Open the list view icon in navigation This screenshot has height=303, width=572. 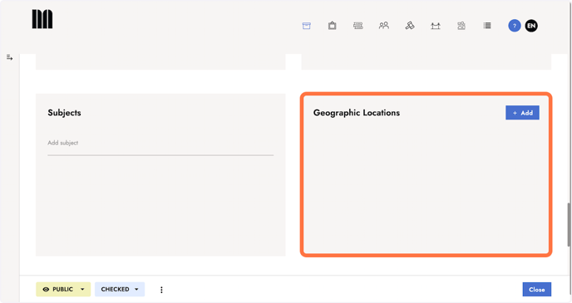[x=487, y=26]
